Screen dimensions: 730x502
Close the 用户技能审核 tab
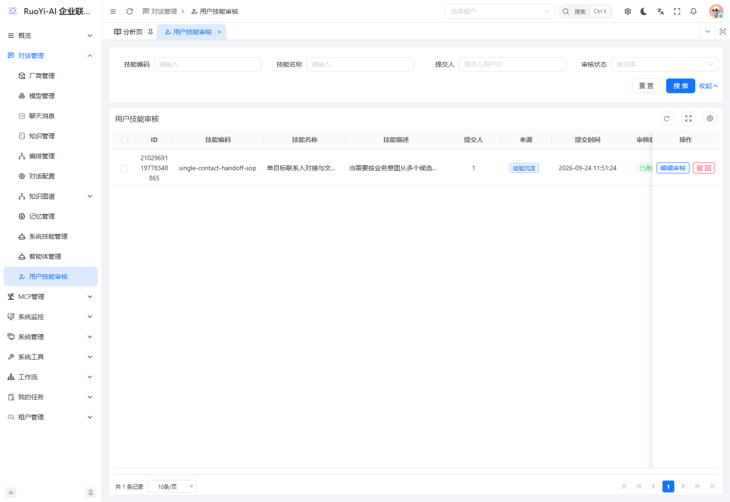219,32
